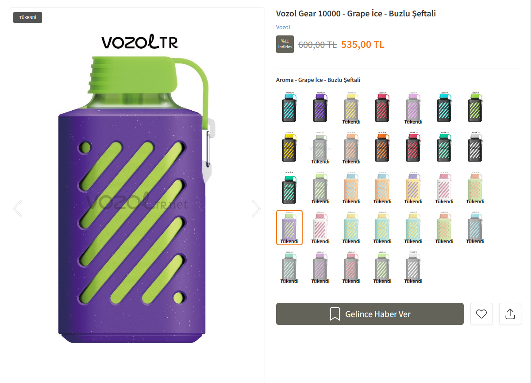Show the next product image arrow
The image size is (531, 383).
[x=256, y=209]
